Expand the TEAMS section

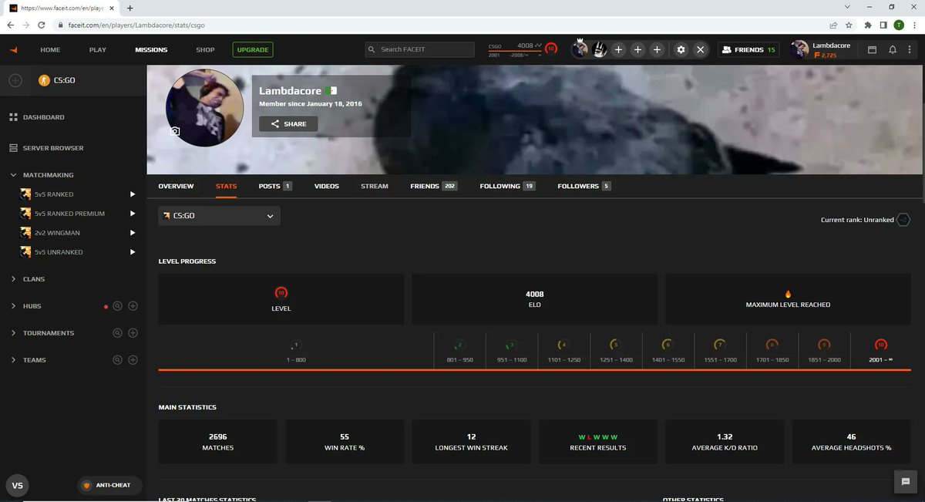click(x=14, y=360)
